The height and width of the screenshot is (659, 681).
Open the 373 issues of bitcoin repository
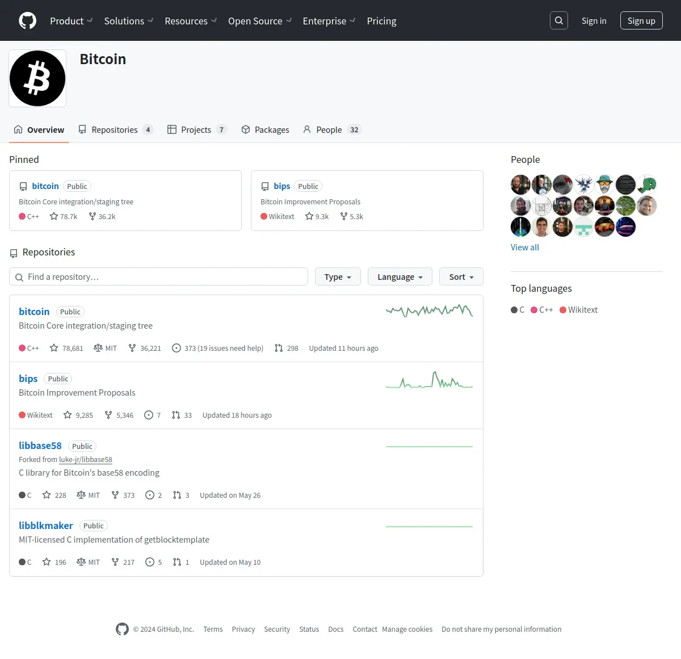click(218, 348)
